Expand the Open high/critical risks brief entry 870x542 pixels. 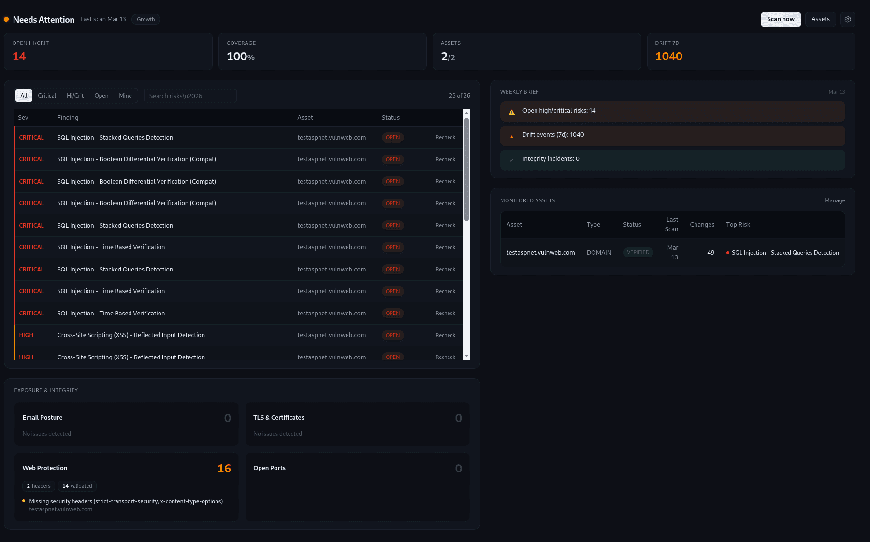[672, 111]
